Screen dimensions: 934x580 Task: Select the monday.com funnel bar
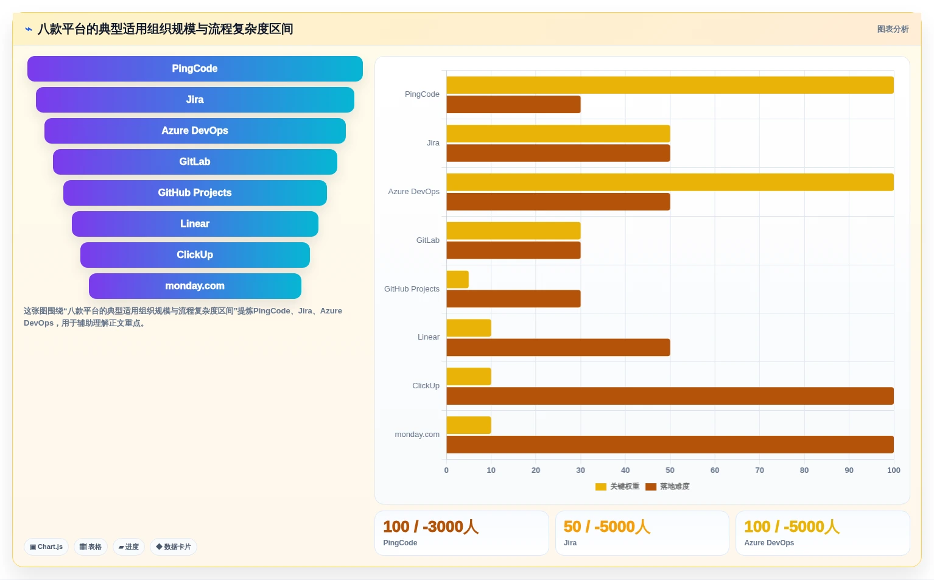click(195, 286)
